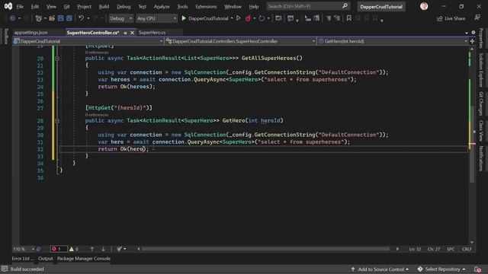
Task: Switch to the SuperHero.cs tab
Action: point(152,32)
